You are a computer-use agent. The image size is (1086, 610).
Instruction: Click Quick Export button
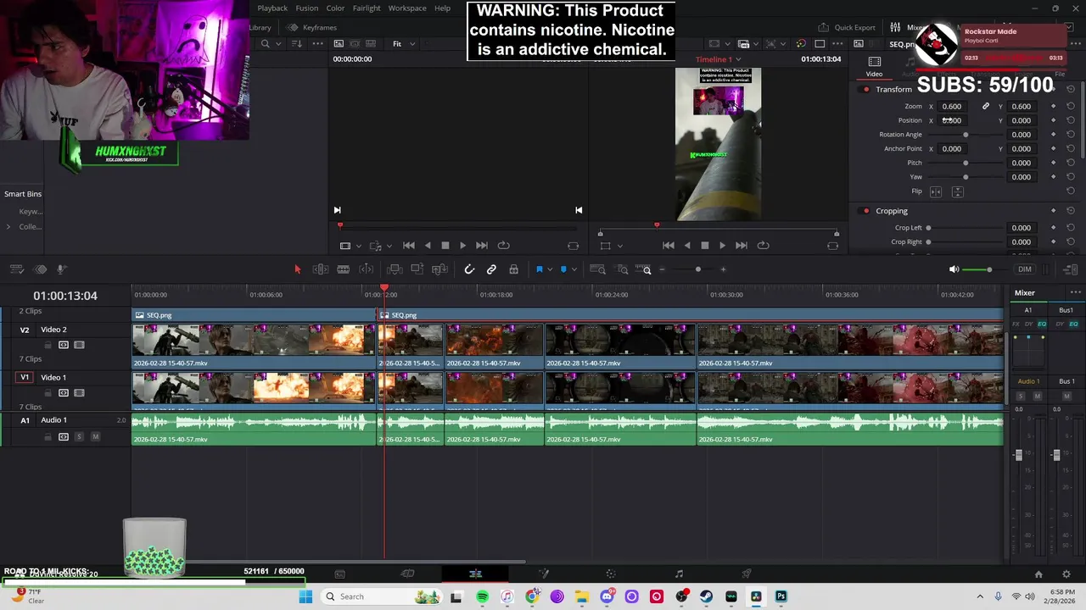(x=847, y=27)
